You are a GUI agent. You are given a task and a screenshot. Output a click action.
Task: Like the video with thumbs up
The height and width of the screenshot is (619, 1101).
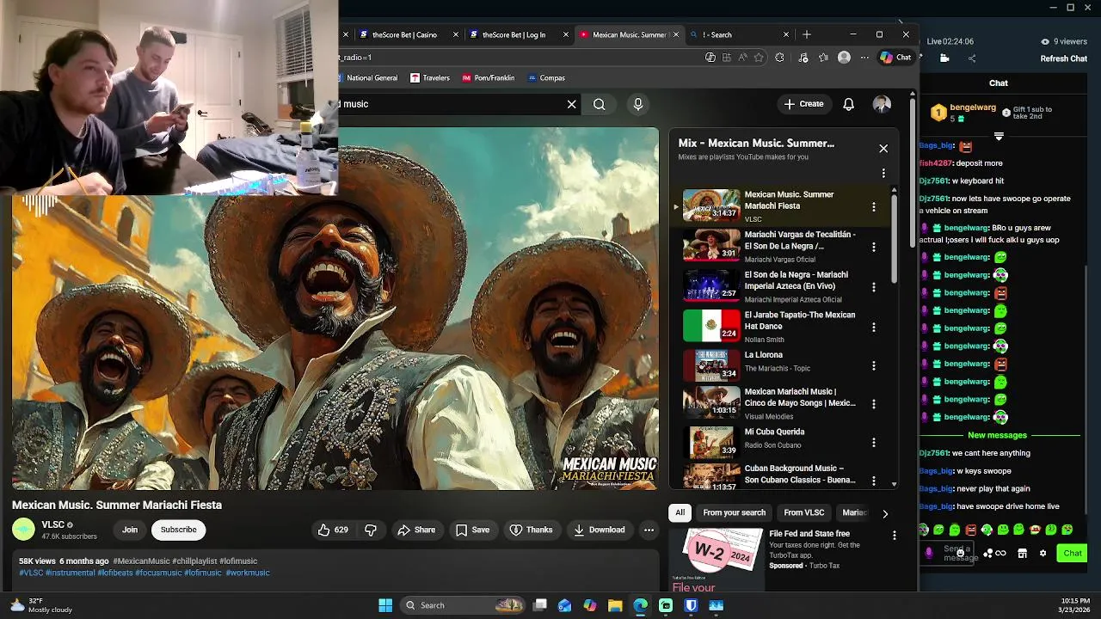point(333,530)
